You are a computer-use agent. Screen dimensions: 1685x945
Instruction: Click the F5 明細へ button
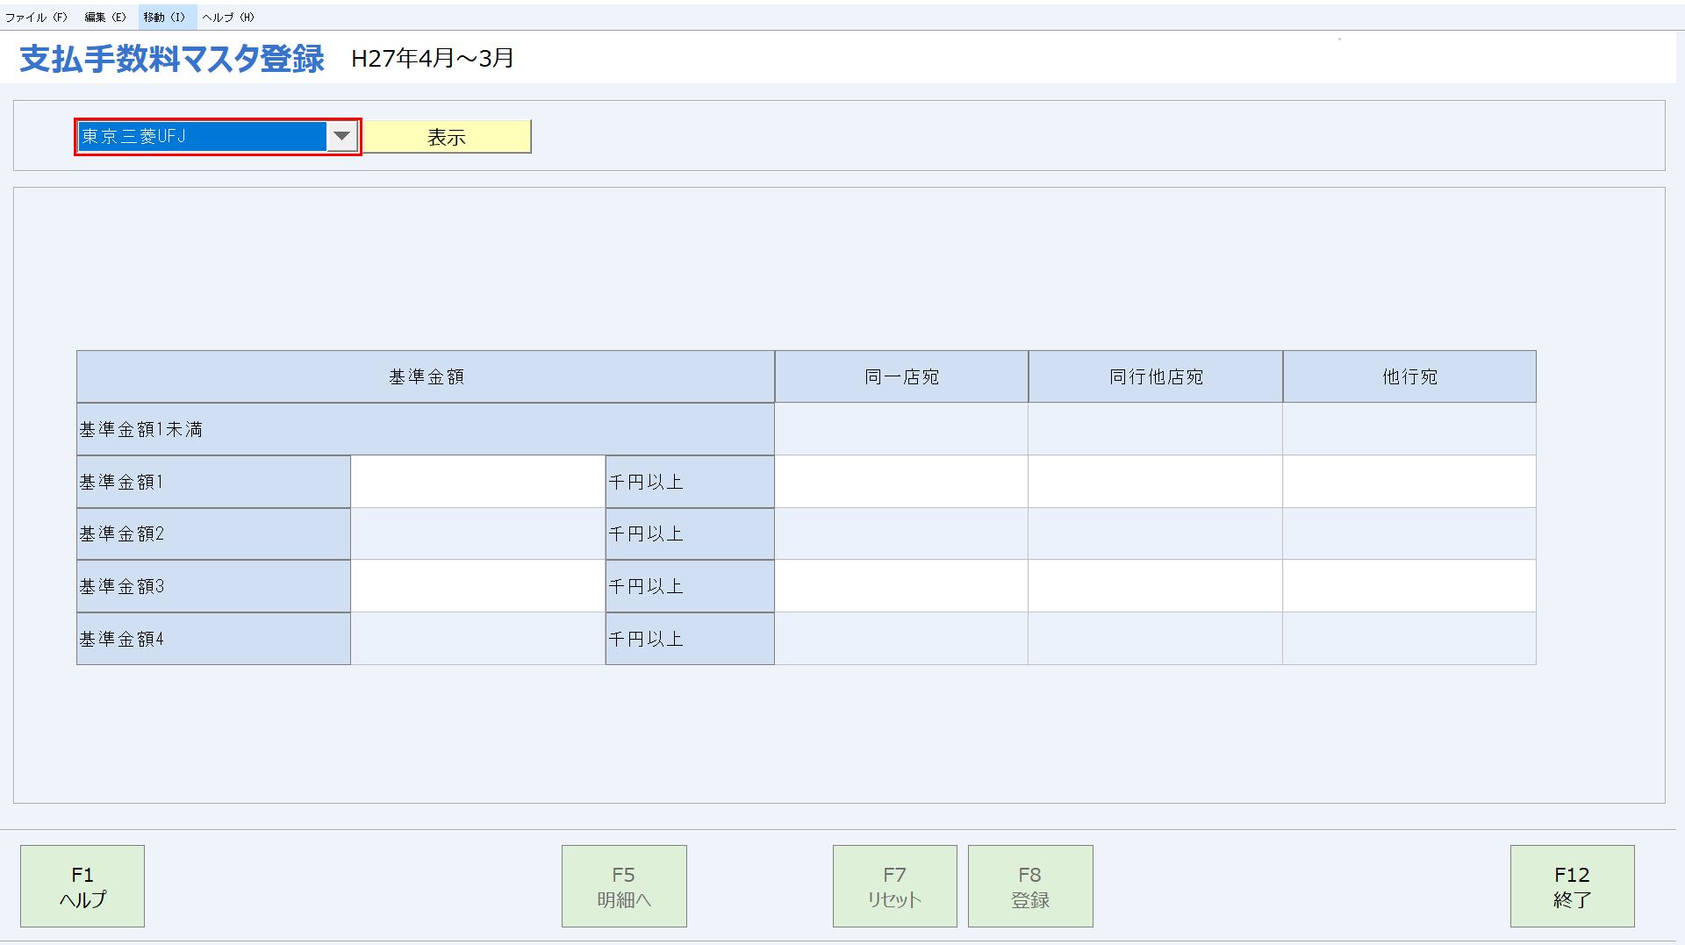pyautogui.click(x=624, y=886)
